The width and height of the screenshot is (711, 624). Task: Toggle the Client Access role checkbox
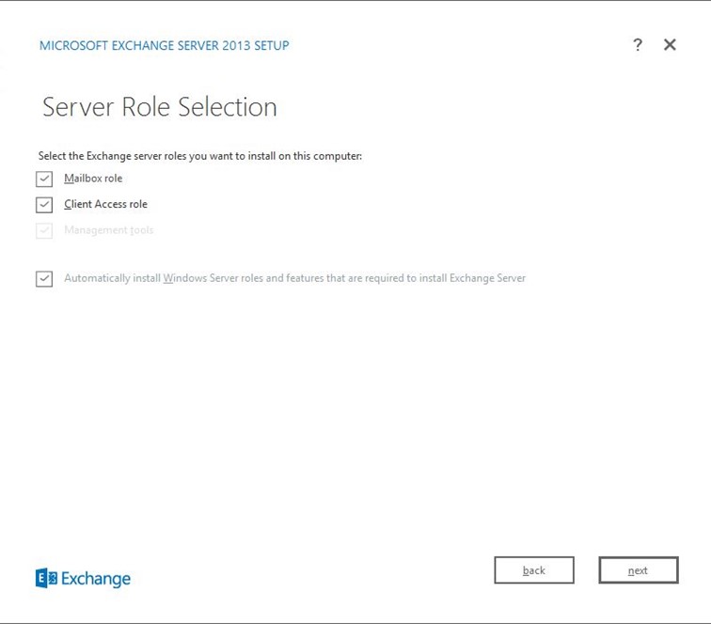coord(44,205)
